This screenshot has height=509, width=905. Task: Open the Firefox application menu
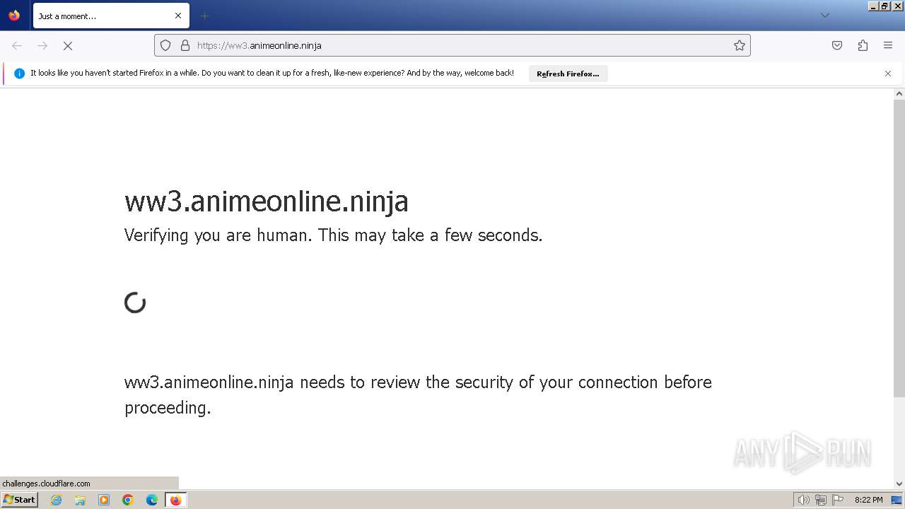888,45
